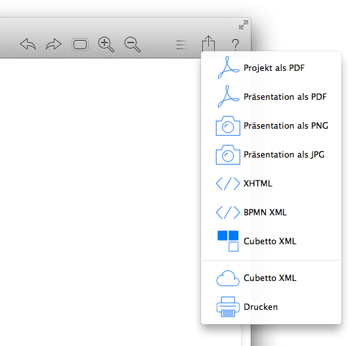Click the undo arrow icon
The width and height of the screenshot is (350, 346).
pyautogui.click(x=28, y=44)
